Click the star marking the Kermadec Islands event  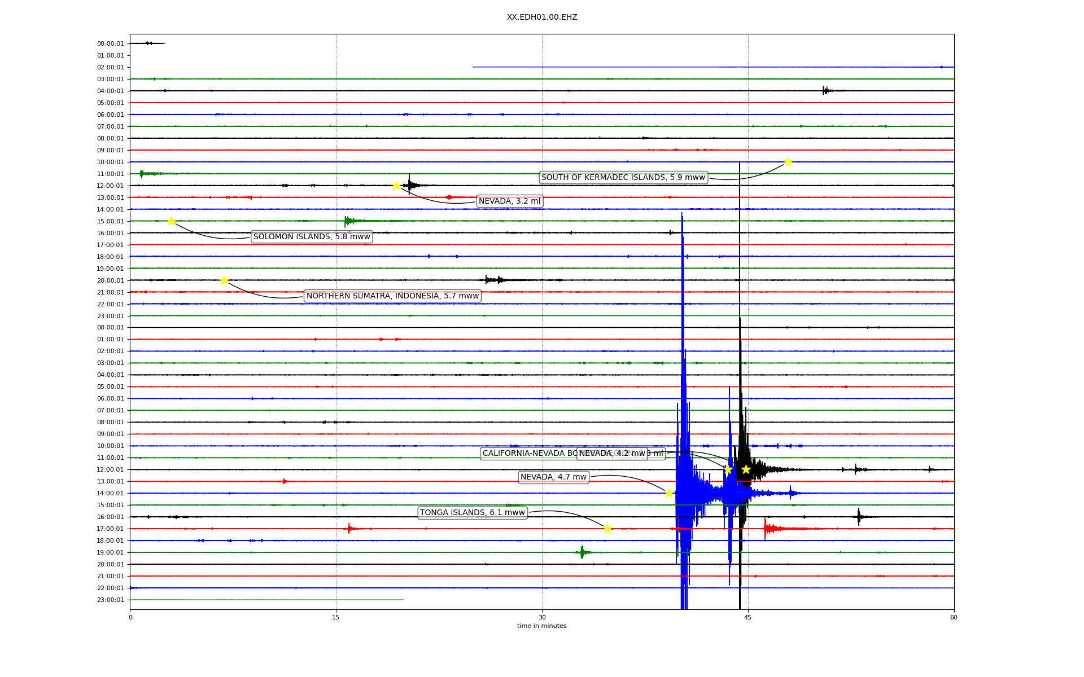[788, 162]
